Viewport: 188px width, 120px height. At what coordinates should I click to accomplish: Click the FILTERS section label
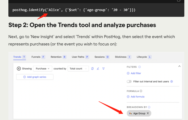(x=132, y=67)
